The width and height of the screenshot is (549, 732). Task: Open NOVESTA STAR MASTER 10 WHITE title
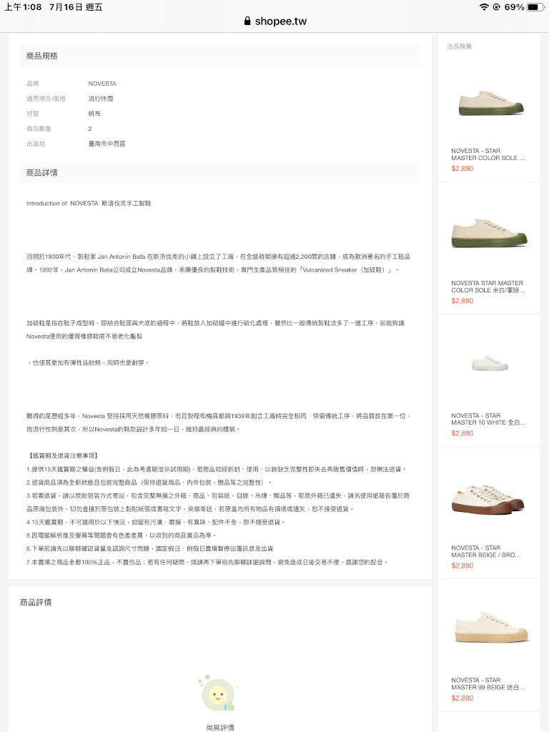point(488,419)
